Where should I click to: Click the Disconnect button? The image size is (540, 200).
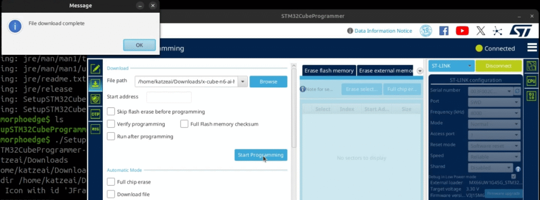point(498,66)
